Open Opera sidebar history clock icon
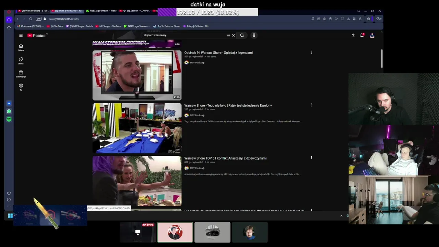Screen dimensions: 439x247 pyautogui.click(x=9, y=200)
